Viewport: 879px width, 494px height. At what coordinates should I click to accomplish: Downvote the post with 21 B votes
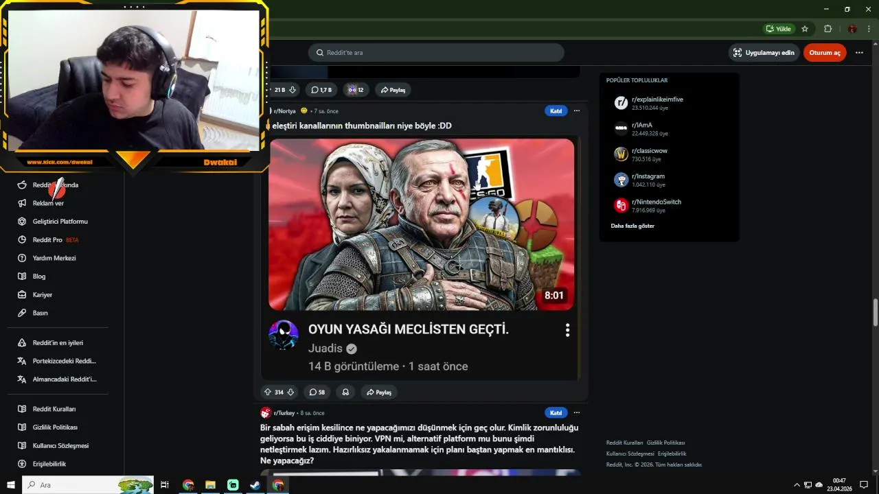point(293,90)
